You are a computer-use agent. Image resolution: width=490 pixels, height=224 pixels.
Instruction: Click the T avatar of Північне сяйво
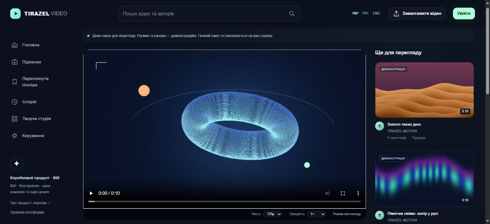pyautogui.click(x=380, y=215)
